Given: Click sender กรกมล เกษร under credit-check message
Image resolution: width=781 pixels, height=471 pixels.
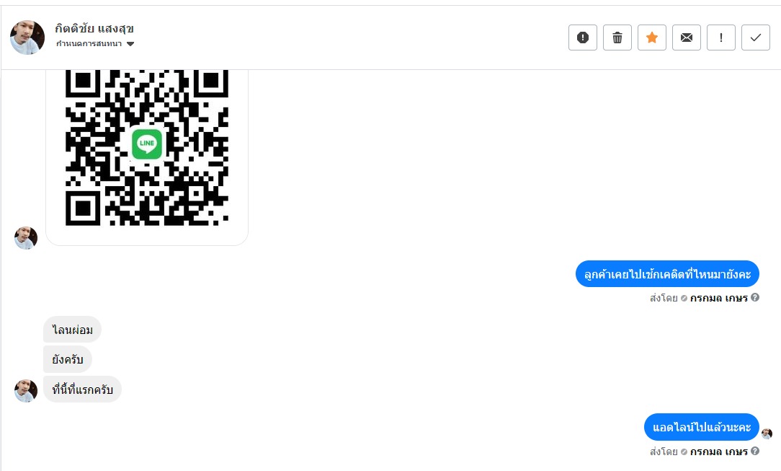Looking at the screenshot, I should click(x=719, y=298).
